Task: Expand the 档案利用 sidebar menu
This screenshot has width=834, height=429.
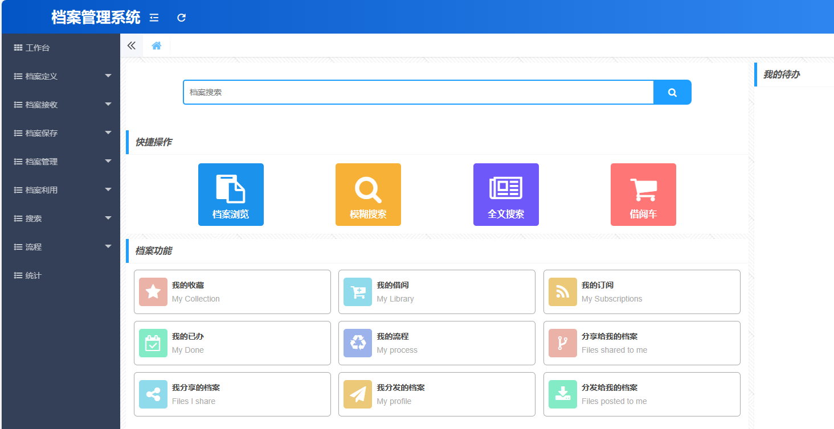Action: point(61,190)
